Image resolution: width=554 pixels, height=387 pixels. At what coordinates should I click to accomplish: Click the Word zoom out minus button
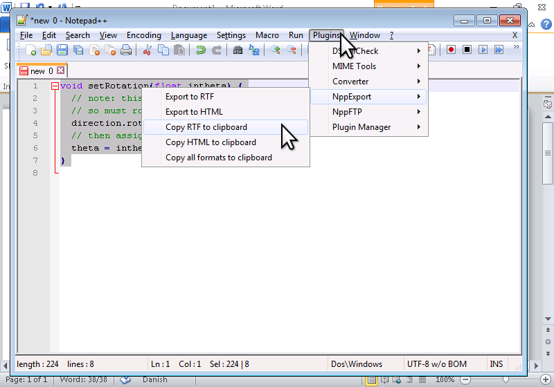coord(465,379)
